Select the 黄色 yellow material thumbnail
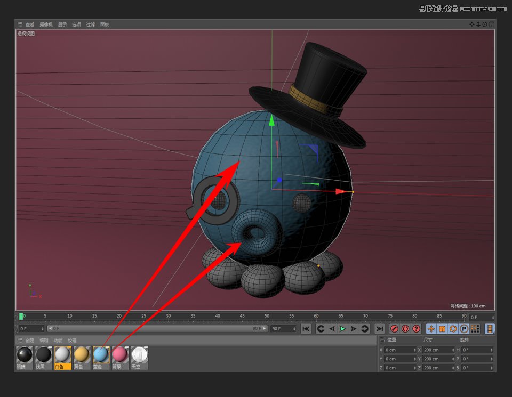512x397 pixels. pyautogui.click(x=82, y=355)
